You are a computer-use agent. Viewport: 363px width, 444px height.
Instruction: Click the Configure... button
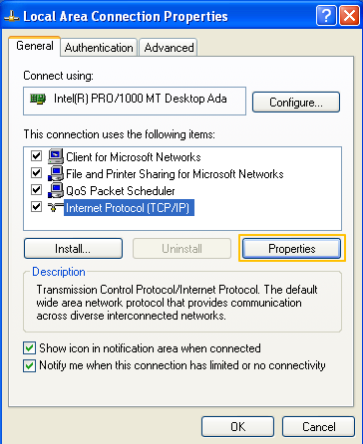pyautogui.click(x=296, y=103)
